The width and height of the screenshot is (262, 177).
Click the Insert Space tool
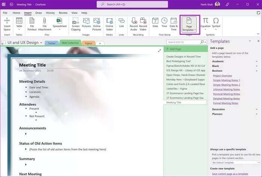(x=7, y=24)
